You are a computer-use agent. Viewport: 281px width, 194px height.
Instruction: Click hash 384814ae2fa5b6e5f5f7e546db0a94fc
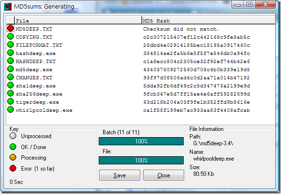point(197,54)
